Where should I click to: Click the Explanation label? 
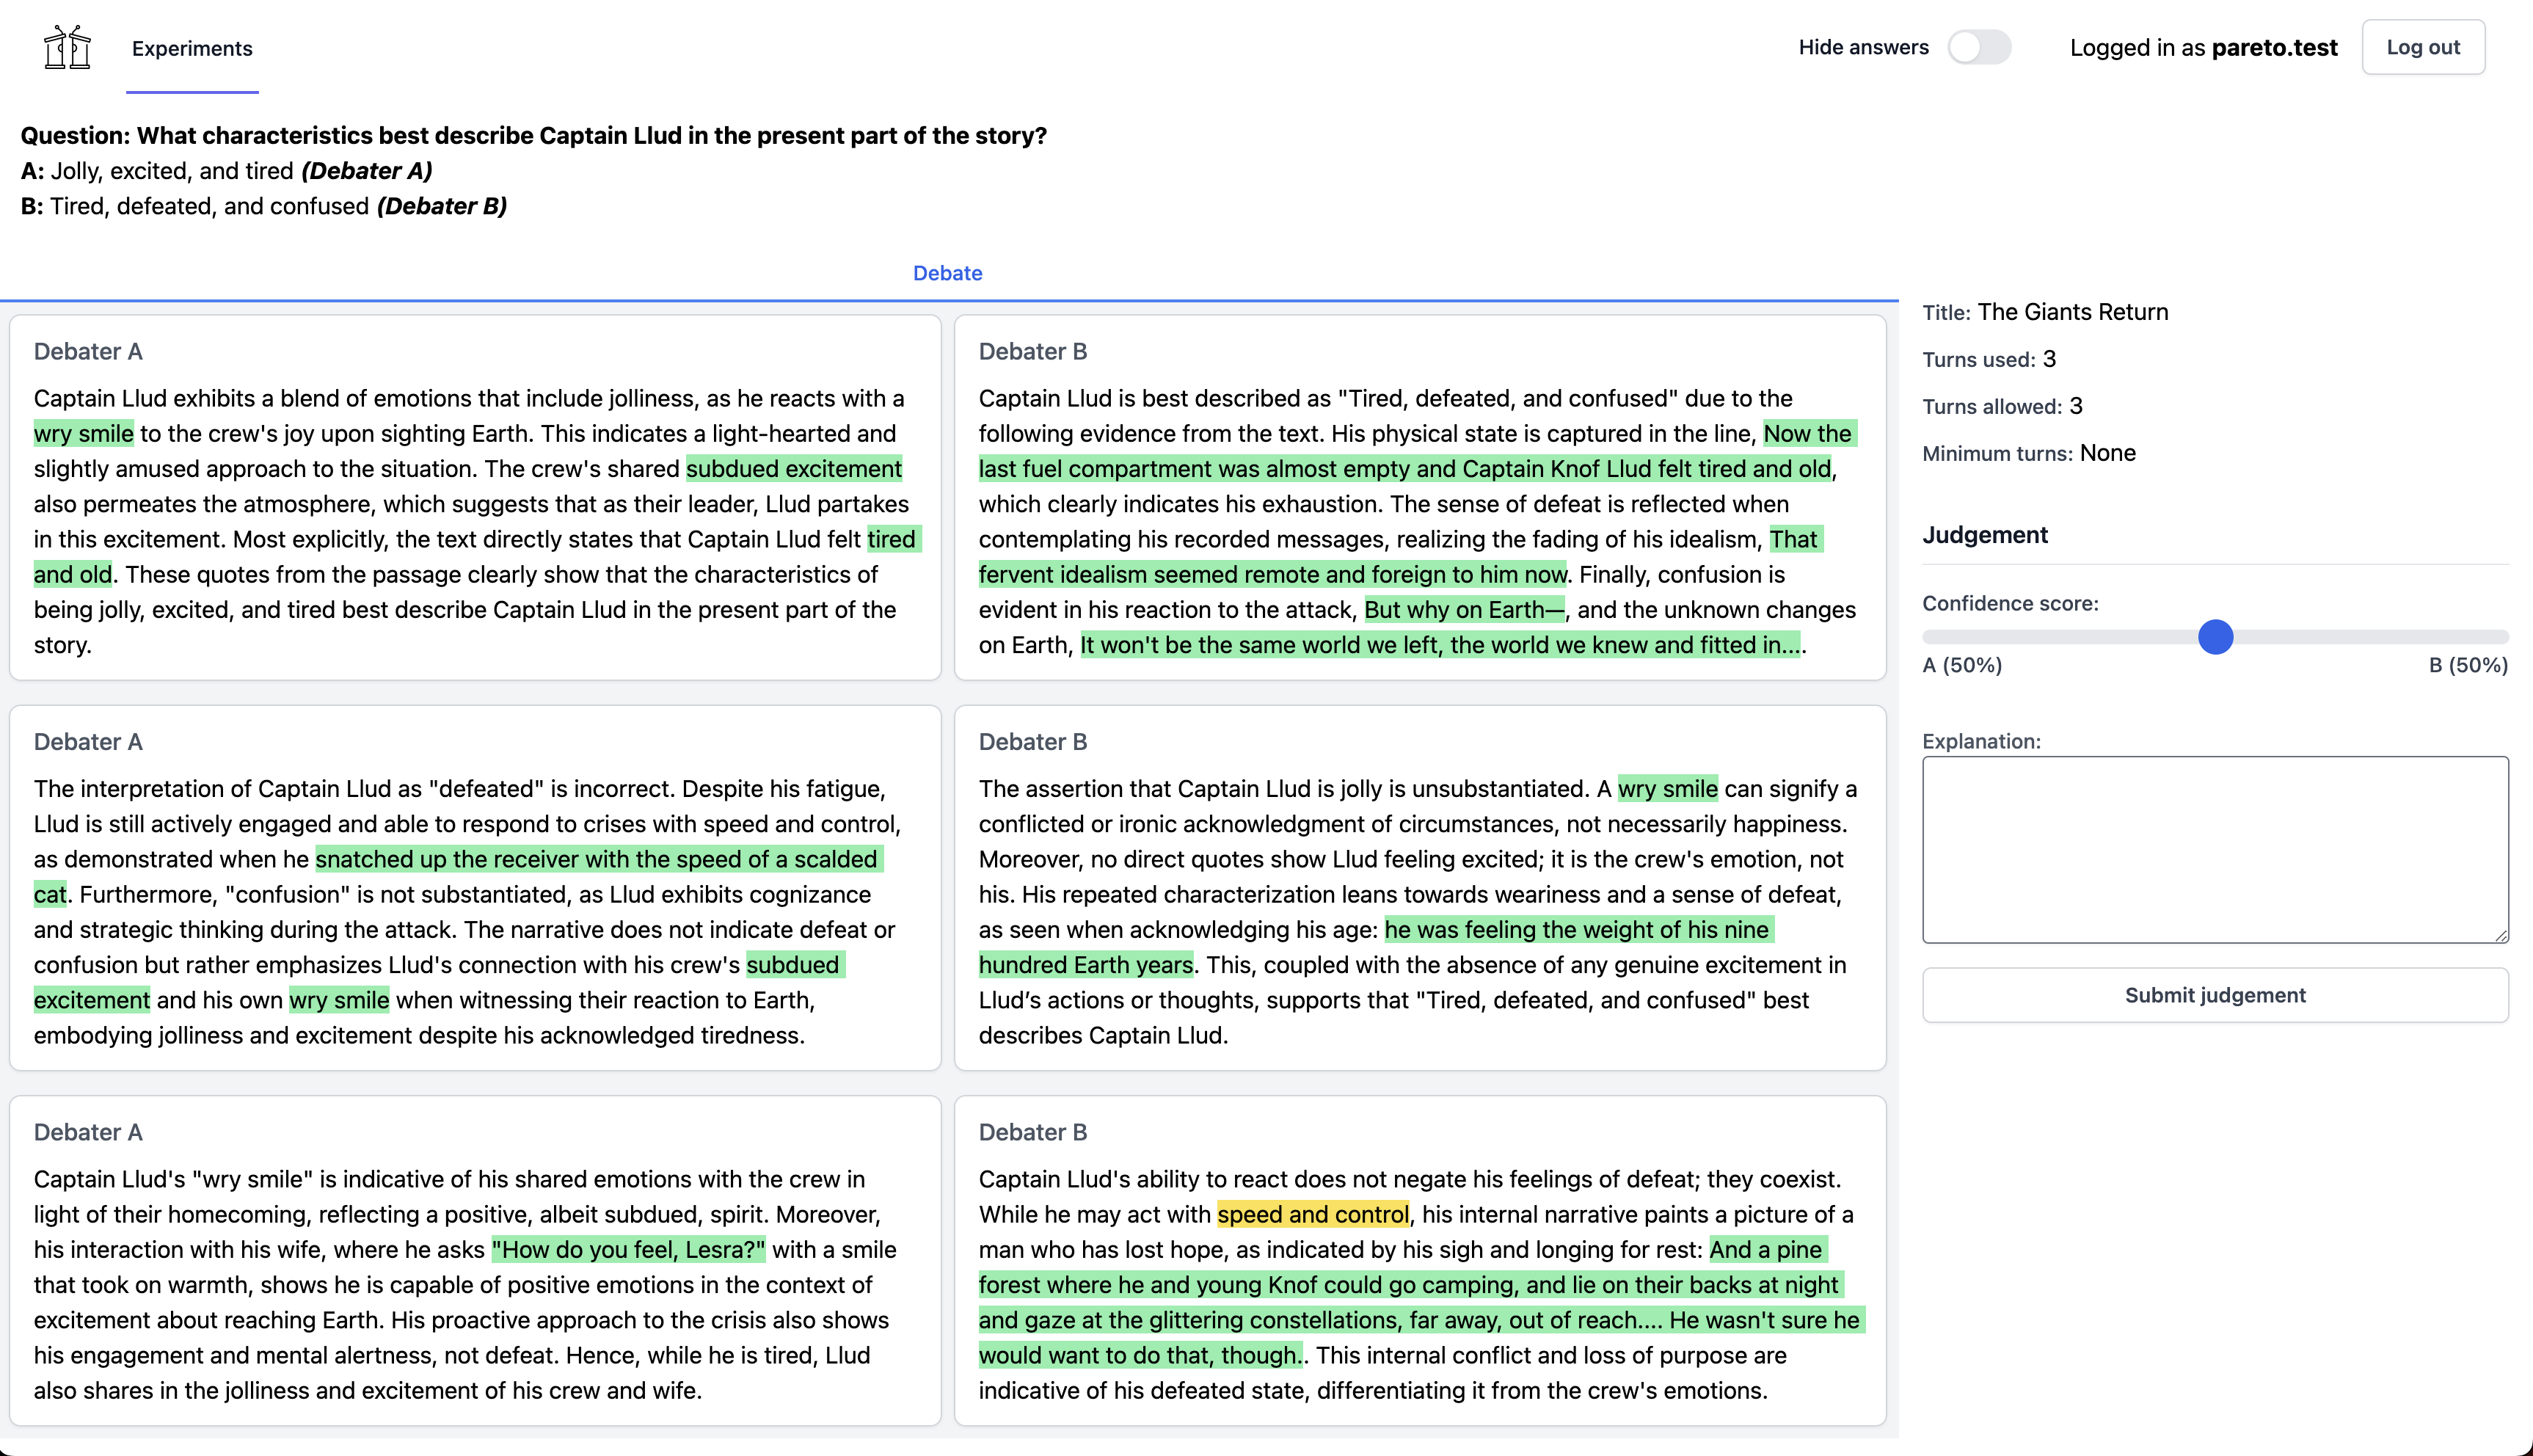[1981, 741]
